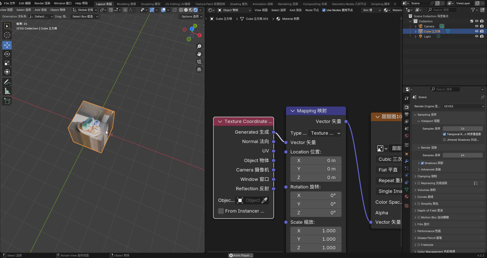This screenshot has width=487, height=258.
Task: Open the Material properties tab
Action: [x=407, y=197]
